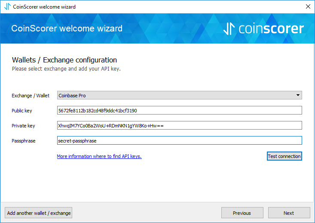This screenshot has height=223, width=315.
Task: Click into the Private key field
Action: point(179,125)
